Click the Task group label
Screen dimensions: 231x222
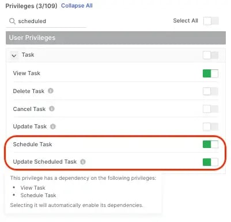click(28, 55)
